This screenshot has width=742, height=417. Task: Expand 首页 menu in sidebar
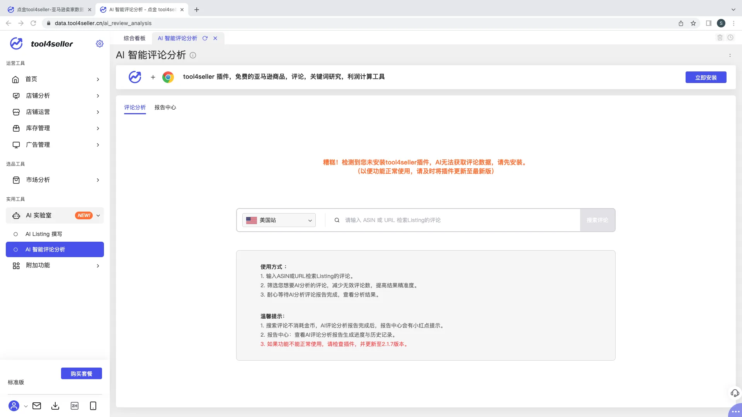(x=55, y=79)
